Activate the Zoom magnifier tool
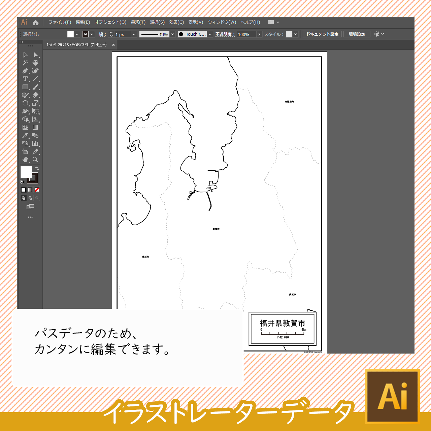 pyautogui.click(x=35, y=160)
